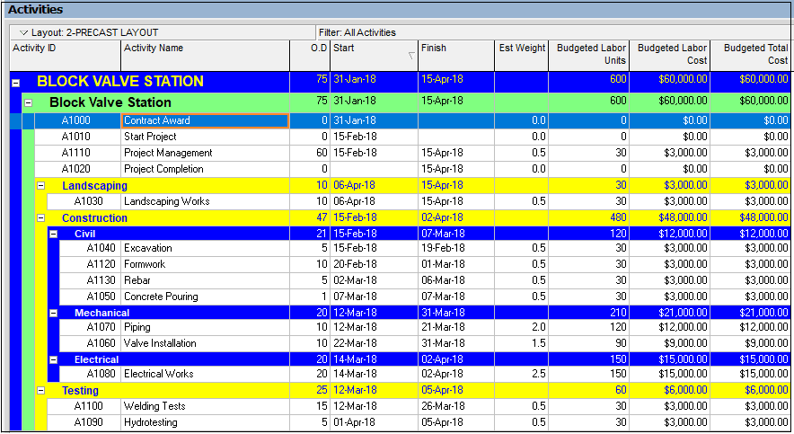794x434 pixels.
Task: Select activity A1130 ID
Action: pos(101,280)
